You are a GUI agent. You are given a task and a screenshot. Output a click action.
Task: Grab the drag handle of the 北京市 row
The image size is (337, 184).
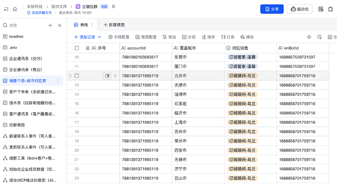(70, 76)
